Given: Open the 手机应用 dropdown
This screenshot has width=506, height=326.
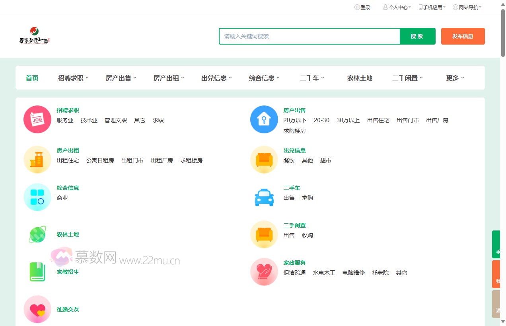Looking at the screenshot, I should 431,7.
